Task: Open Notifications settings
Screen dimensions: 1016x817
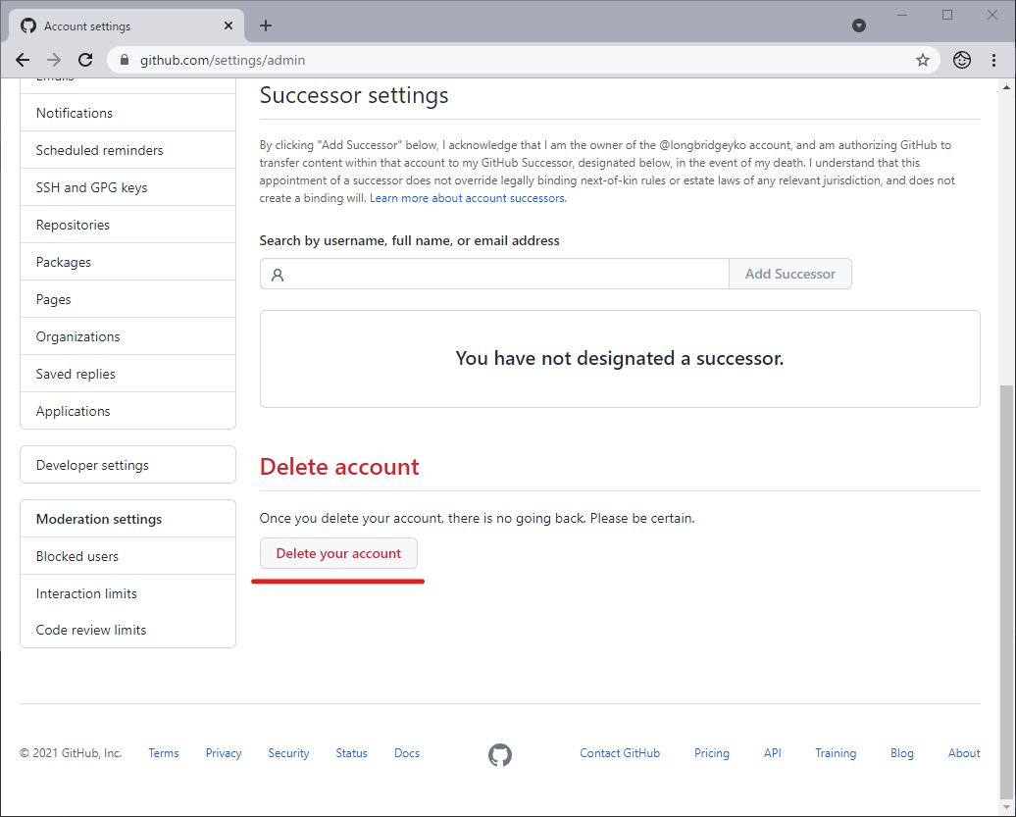Action: [127, 113]
